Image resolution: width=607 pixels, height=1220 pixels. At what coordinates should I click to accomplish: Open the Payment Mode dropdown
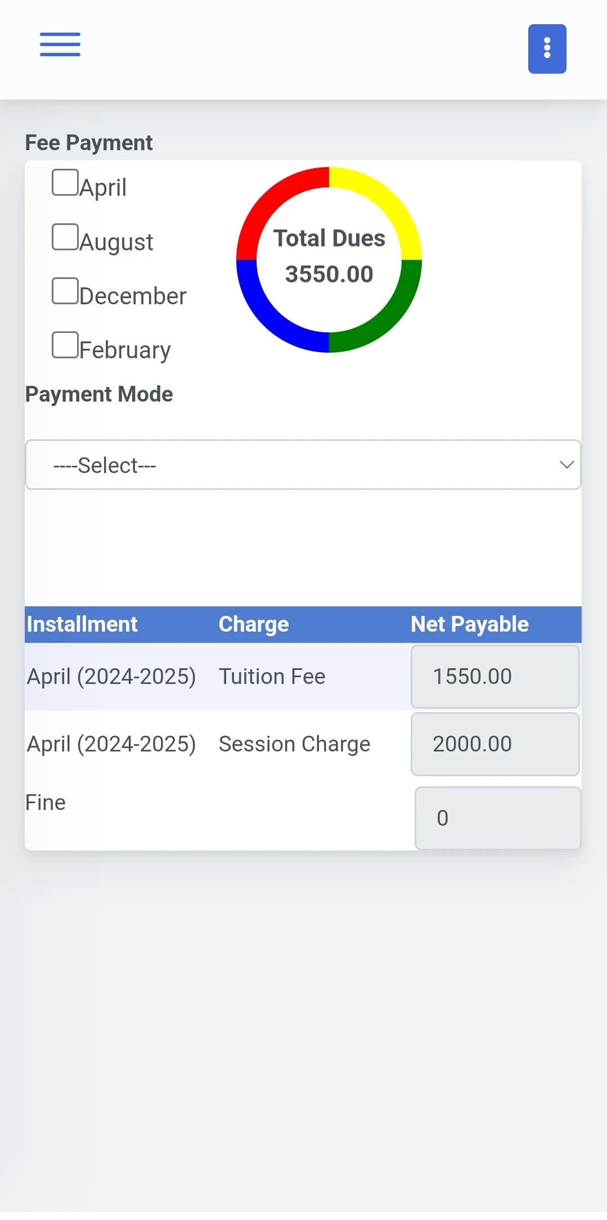[303, 465]
